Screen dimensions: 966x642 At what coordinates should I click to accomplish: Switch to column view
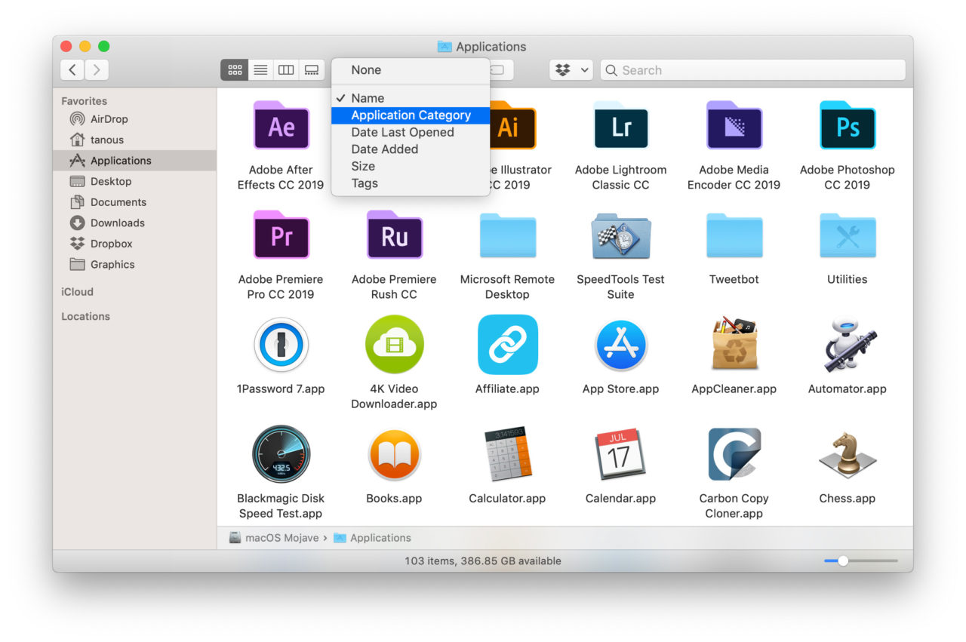tap(286, 70)
